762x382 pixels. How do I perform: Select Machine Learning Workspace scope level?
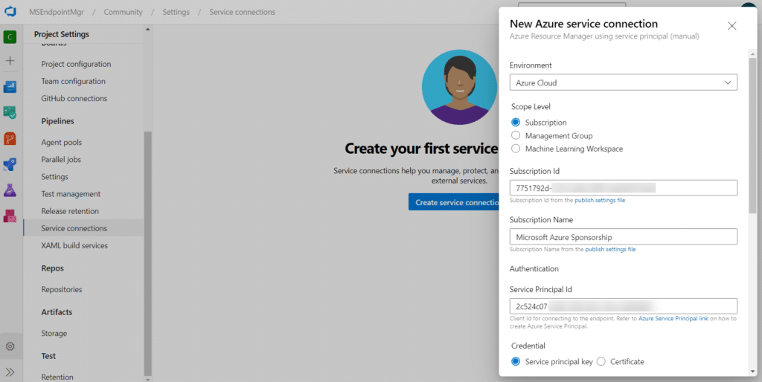tap(516, 149)
